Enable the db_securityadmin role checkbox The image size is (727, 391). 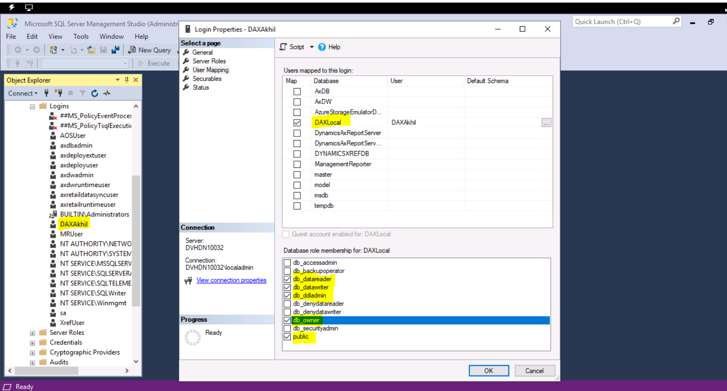coord(287,328)
